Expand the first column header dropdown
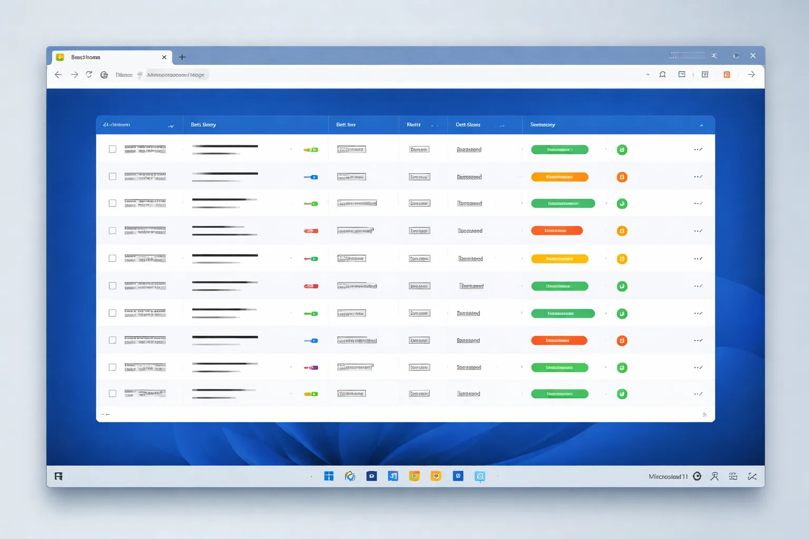 (x=171, y=126)
